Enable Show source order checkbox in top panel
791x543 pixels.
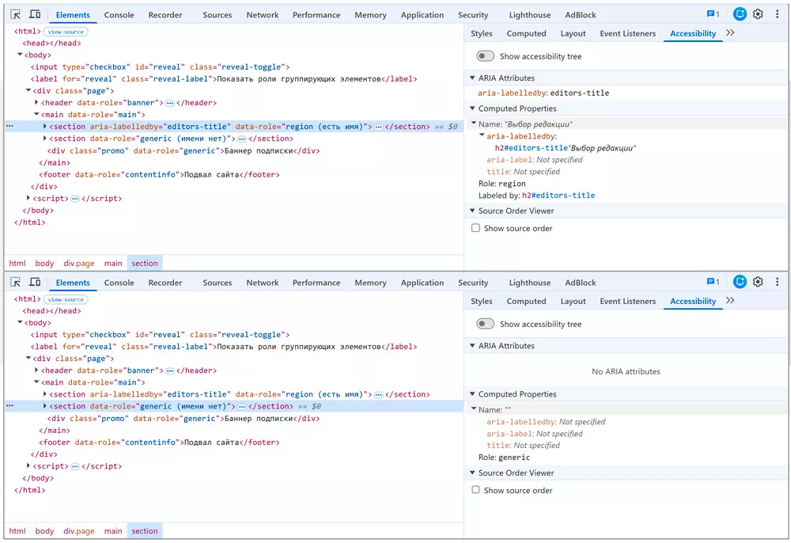tap(475, 228)
